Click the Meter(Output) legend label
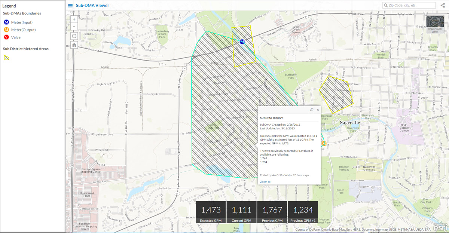449x233 pixels. 24,30
